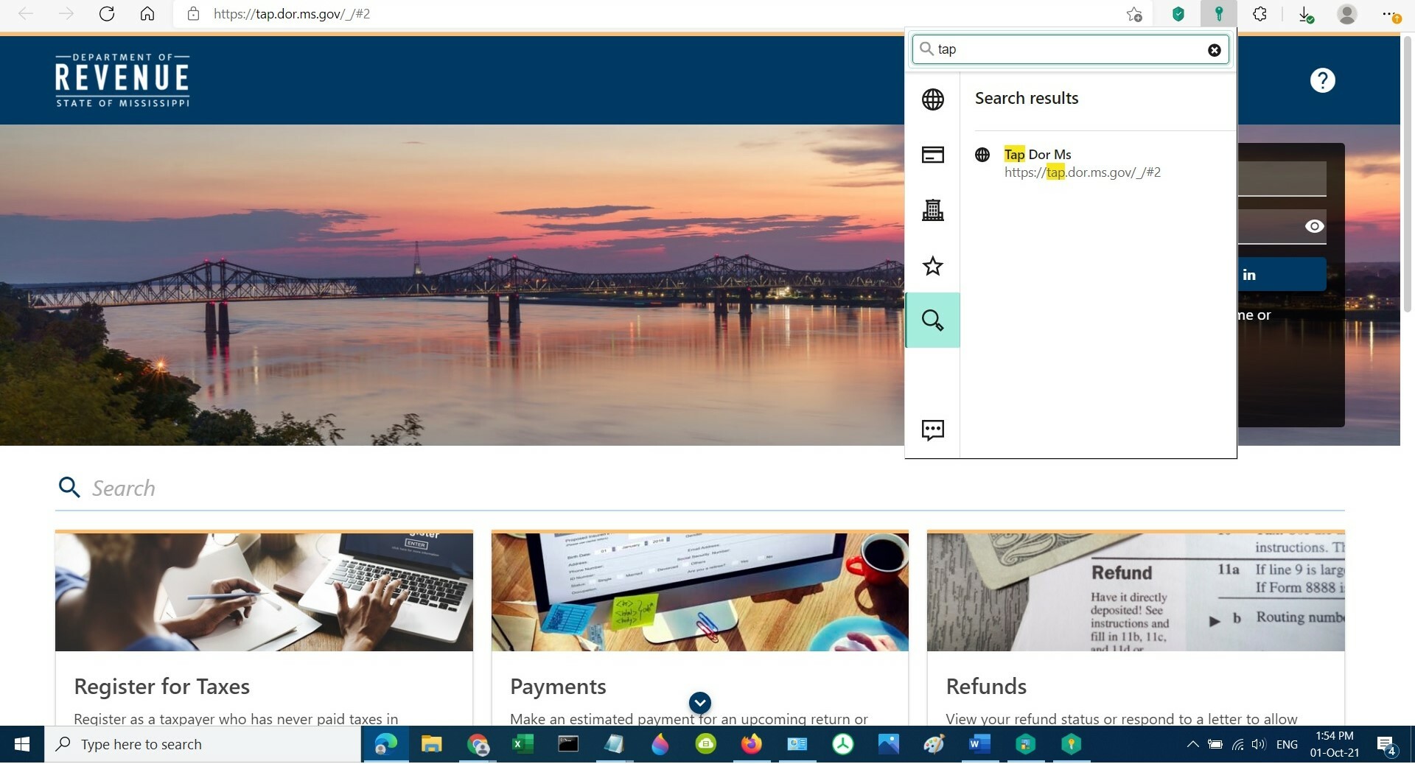Show hidden system tray icons

1192,744
